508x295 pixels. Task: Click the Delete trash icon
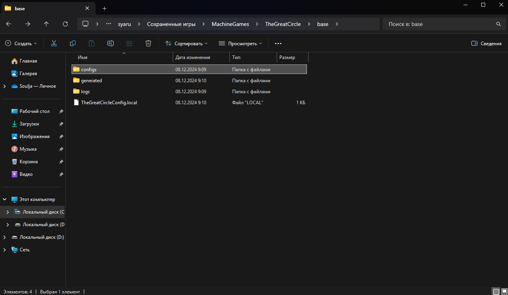point(148,43)
